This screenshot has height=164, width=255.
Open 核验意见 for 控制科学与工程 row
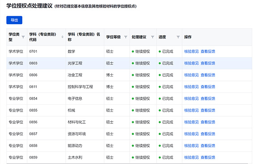[x=191, y=87]
